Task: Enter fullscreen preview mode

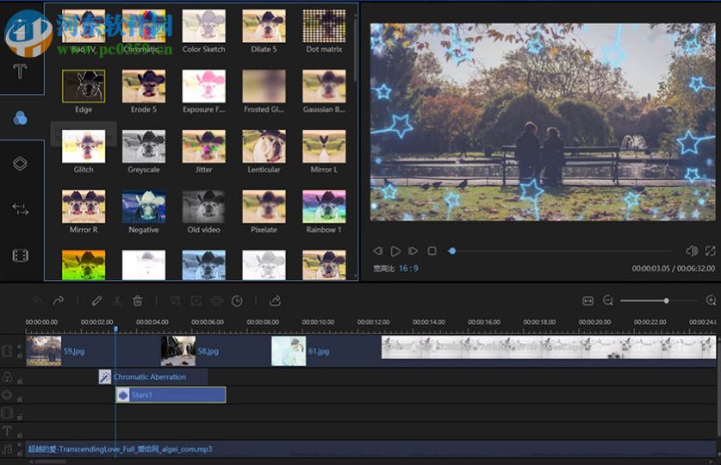Action: point(710,251)
